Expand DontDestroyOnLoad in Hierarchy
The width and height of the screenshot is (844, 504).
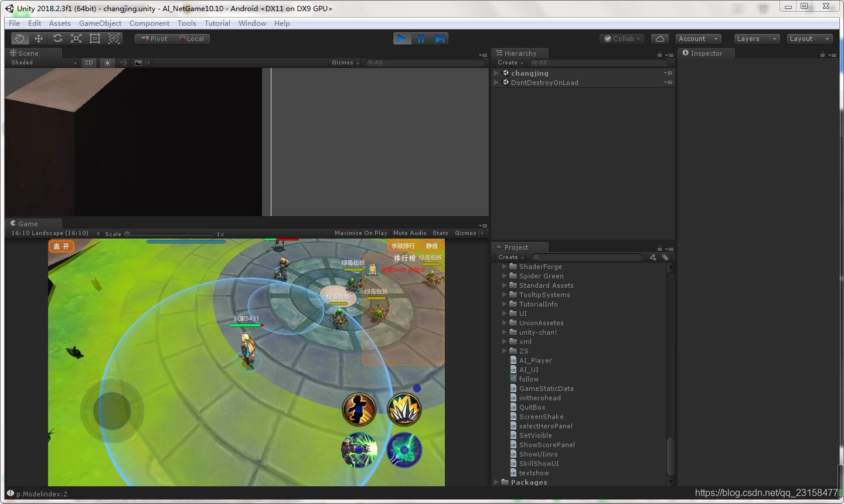pos(496,83)
